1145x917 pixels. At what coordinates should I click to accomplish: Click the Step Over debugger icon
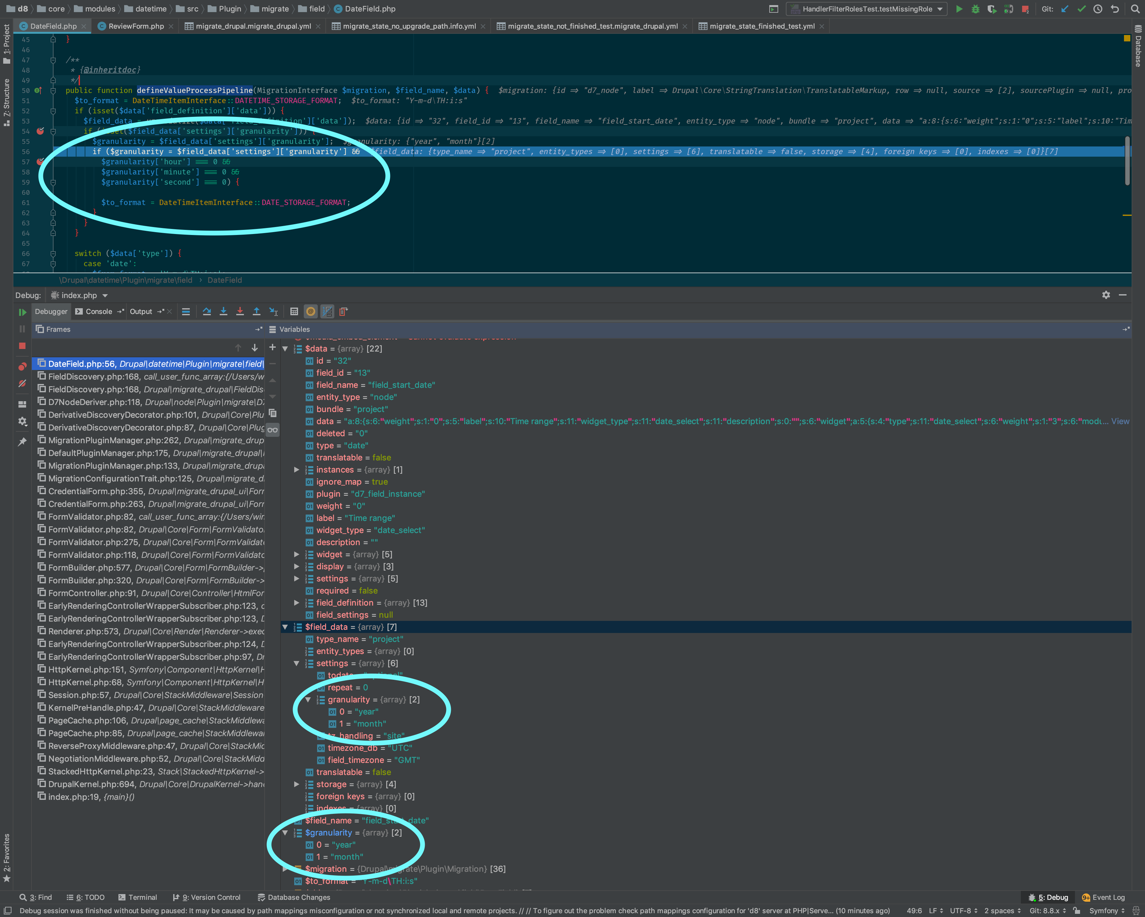(x=207, y=312)
